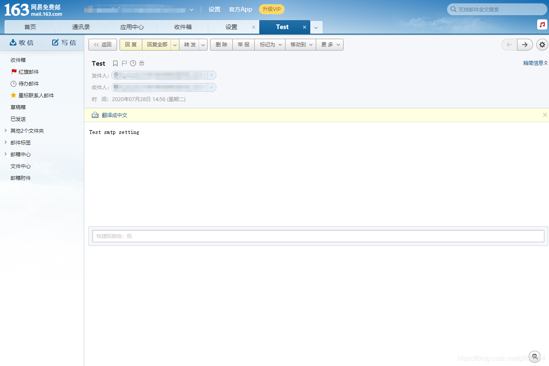
Task: Open the 转发 dropdown arrow
Action: click(203, 45)
